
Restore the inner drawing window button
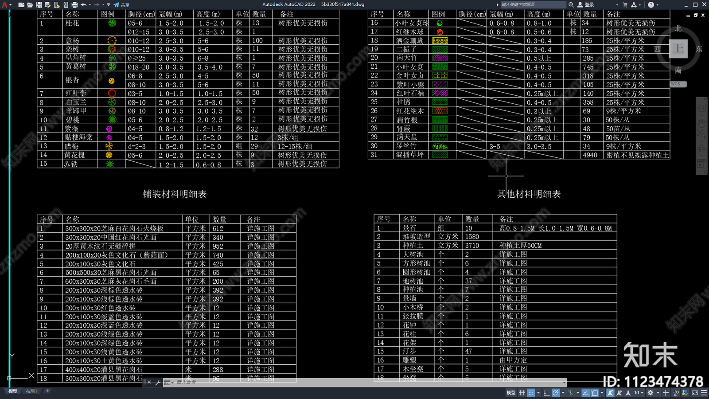click(696, 15)
